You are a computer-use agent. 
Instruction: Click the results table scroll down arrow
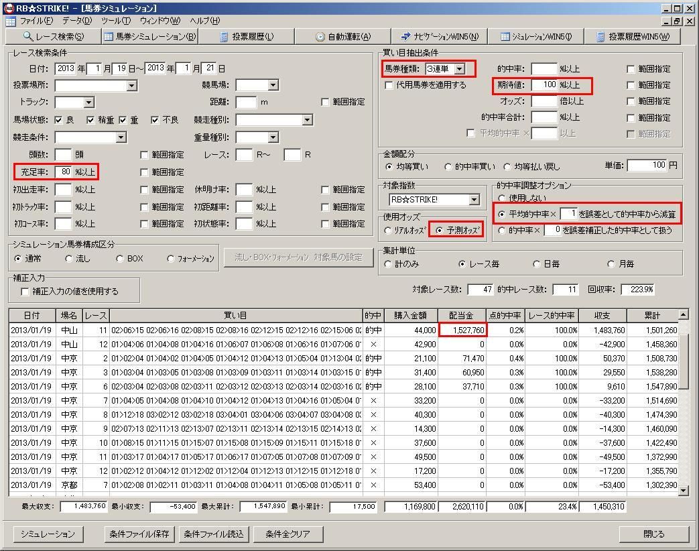pos(684,491)
